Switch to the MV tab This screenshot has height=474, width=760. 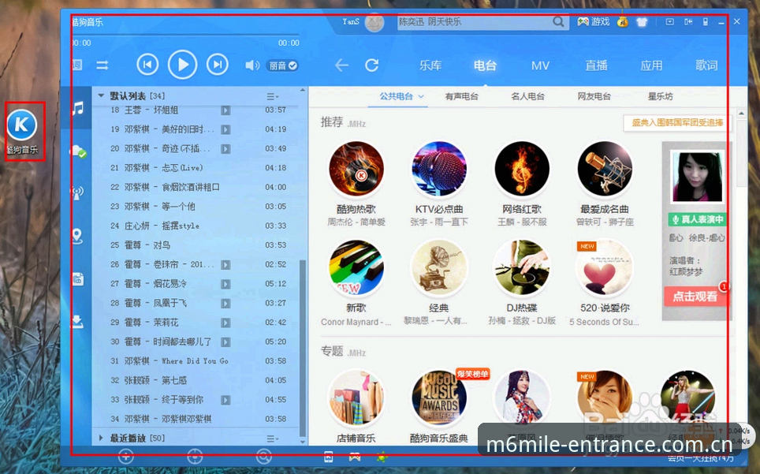(x=540, y=65)
